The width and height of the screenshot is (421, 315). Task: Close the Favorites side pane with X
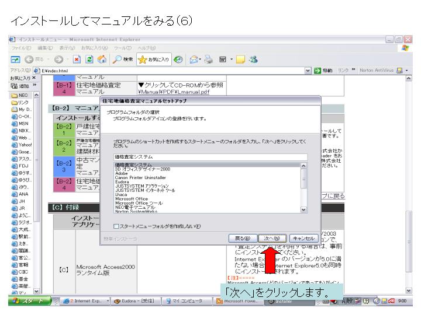click(34, 78)
